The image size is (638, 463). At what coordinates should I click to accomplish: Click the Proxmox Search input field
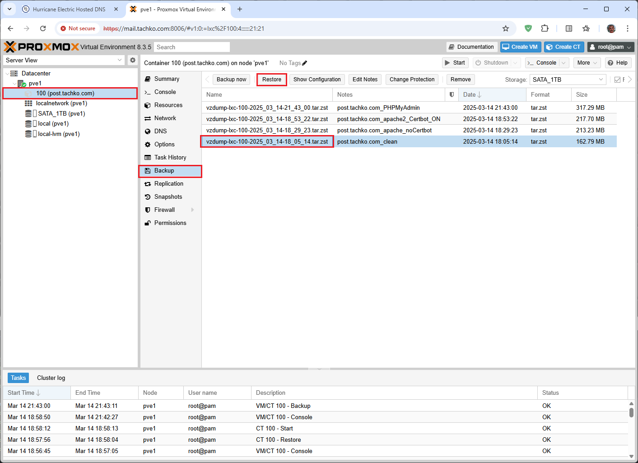(x=192, y=47)
